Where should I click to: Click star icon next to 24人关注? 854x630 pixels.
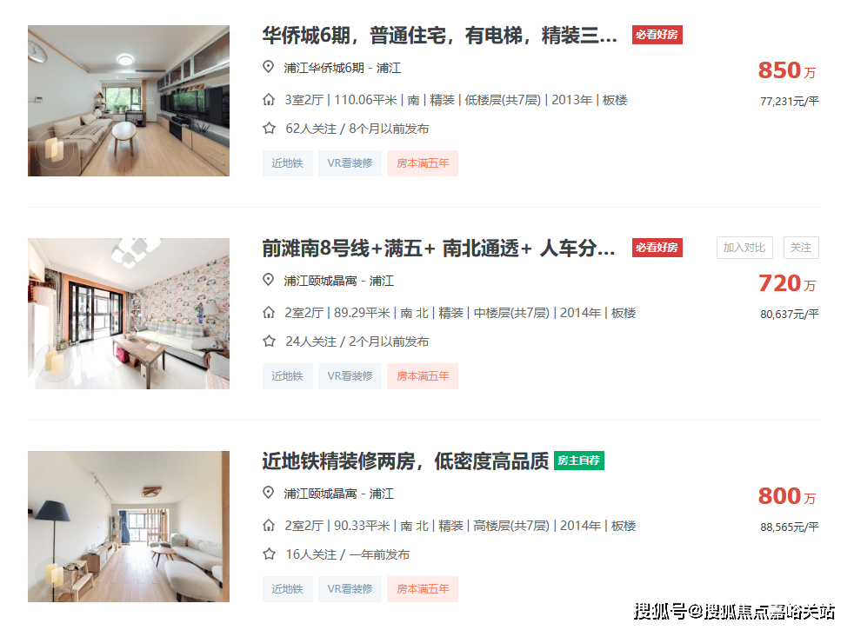[x=269, y=342]
